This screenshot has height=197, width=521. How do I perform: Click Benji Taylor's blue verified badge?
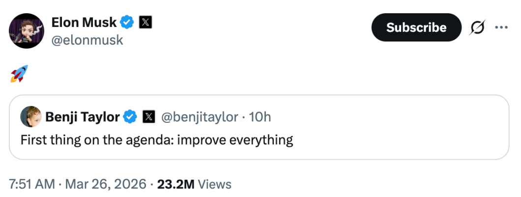[x=130, y=117]
